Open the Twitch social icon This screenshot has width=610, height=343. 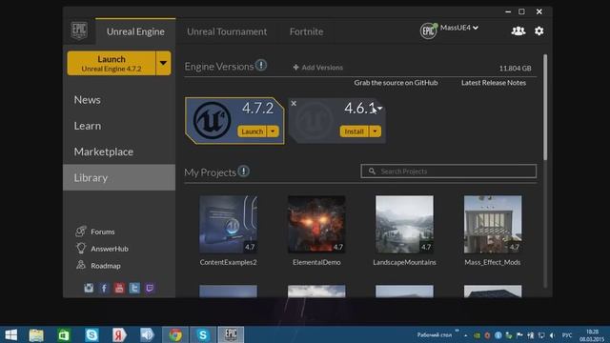point(150,288)
